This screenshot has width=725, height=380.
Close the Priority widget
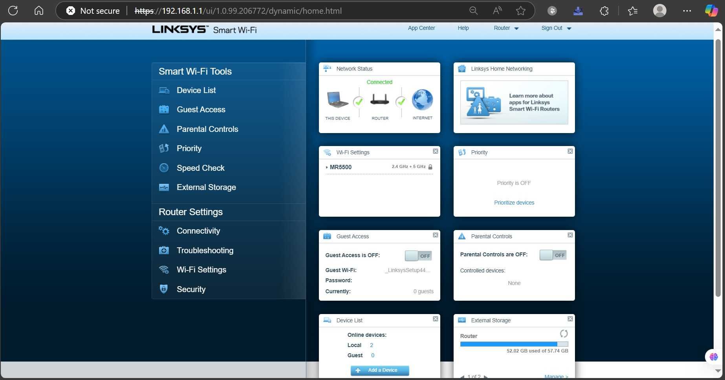pos(570,151)
